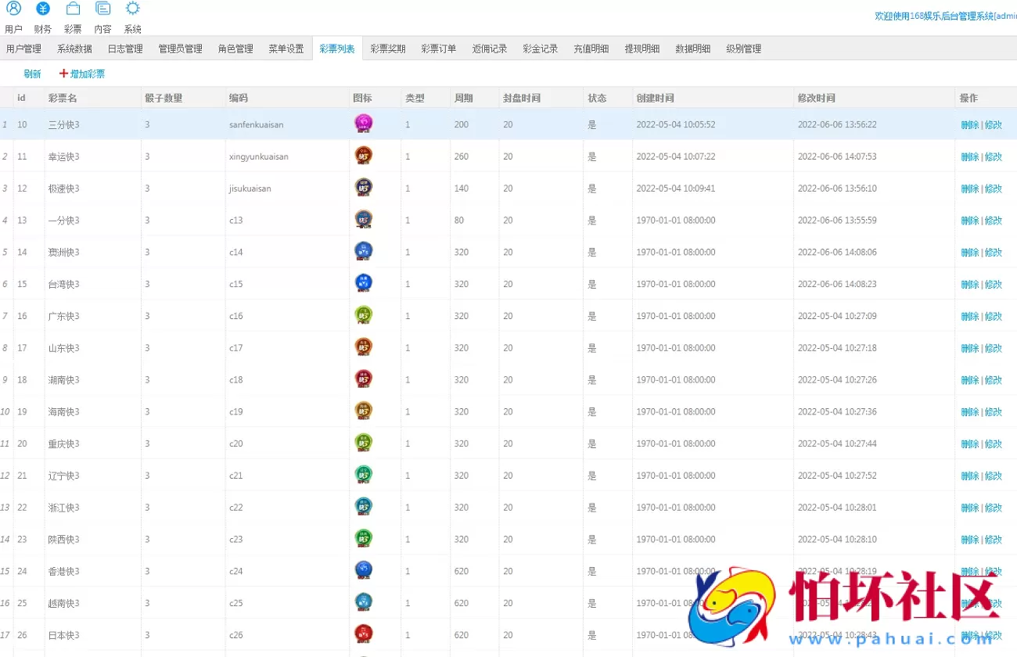The width and height of the screenshot is (1017, 657).
Task: Click the 台湾快3 blue lottery icon
Action: pyautogui.click(x=363, y=283)
